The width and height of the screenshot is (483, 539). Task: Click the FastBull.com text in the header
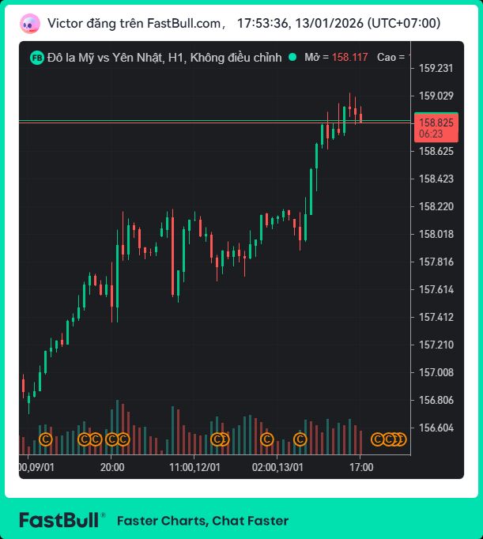point(183,23)
